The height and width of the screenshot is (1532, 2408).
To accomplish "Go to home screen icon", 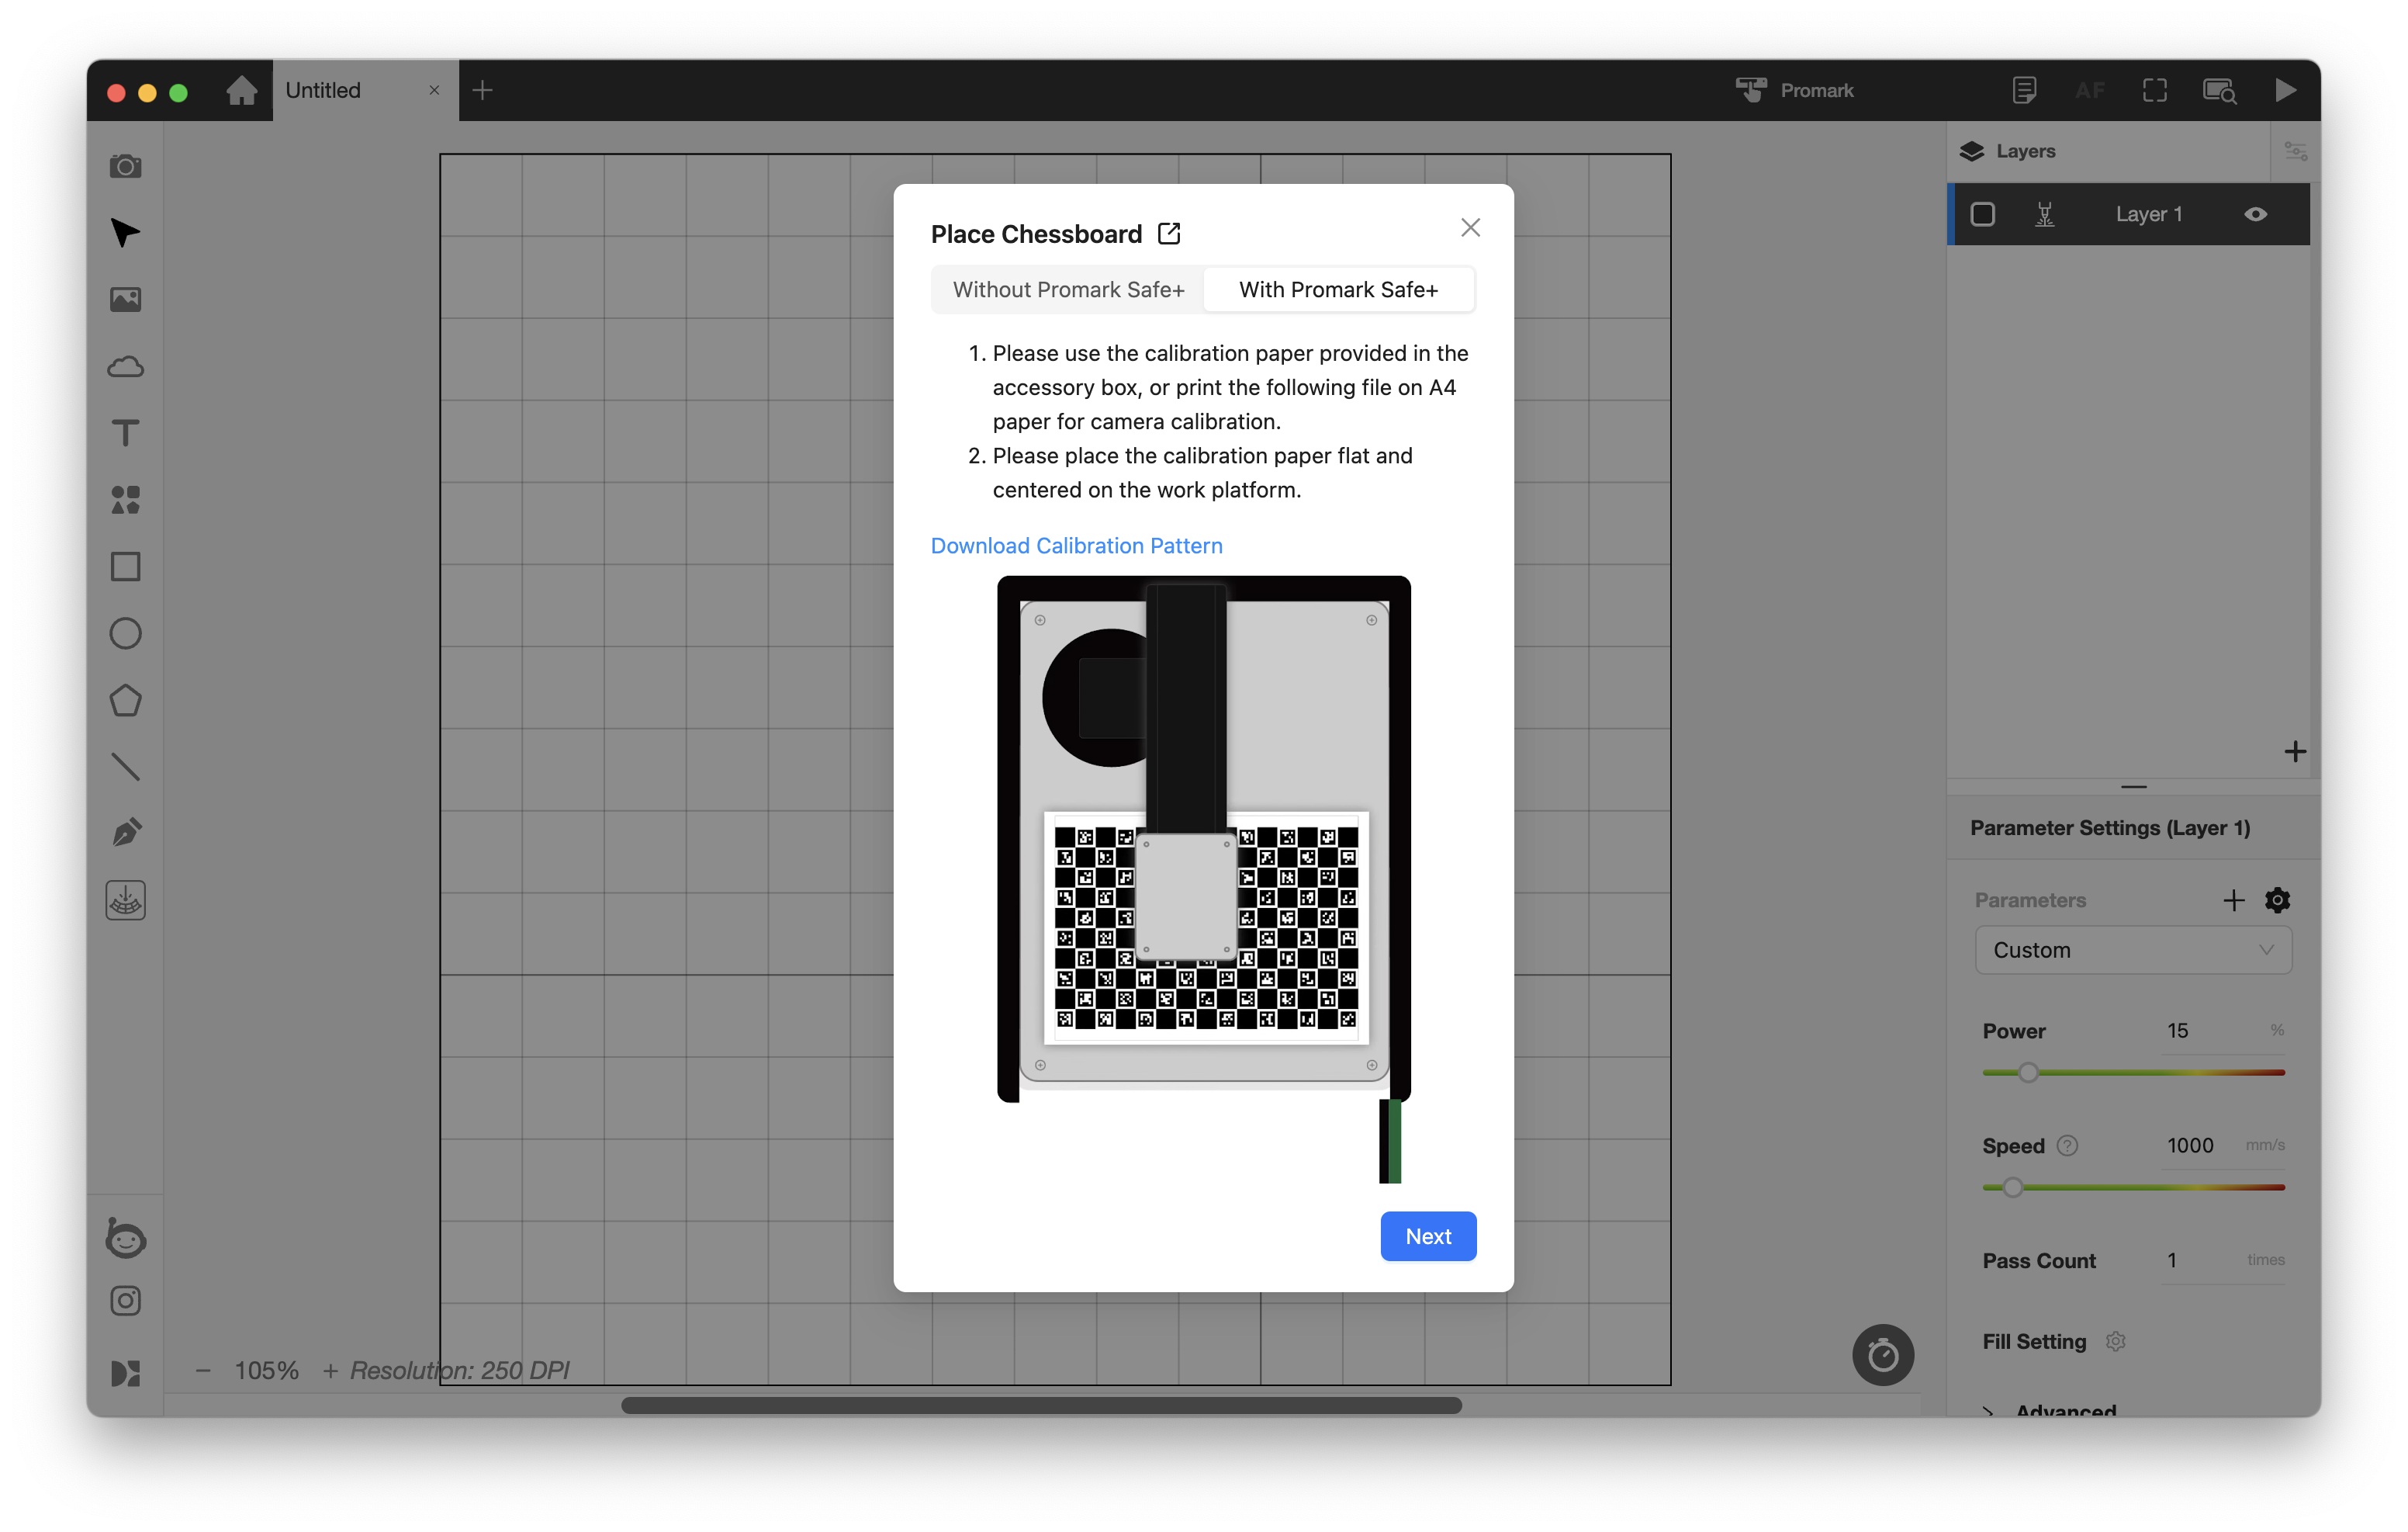I will (241, 90).
